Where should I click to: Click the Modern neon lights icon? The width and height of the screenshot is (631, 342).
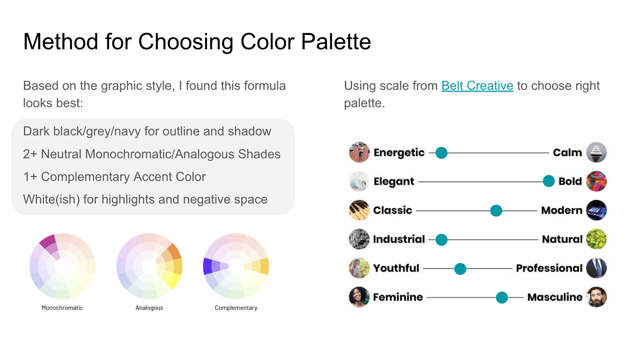pyautogui.click(x=596, y=210)
